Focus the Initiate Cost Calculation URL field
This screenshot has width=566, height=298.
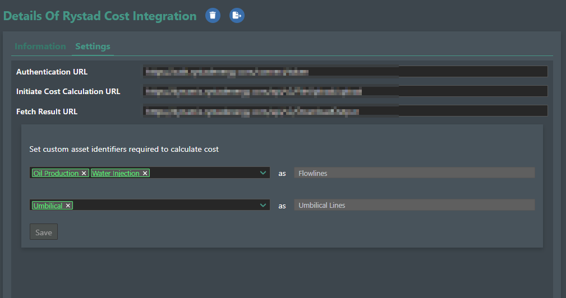(346, 91)
